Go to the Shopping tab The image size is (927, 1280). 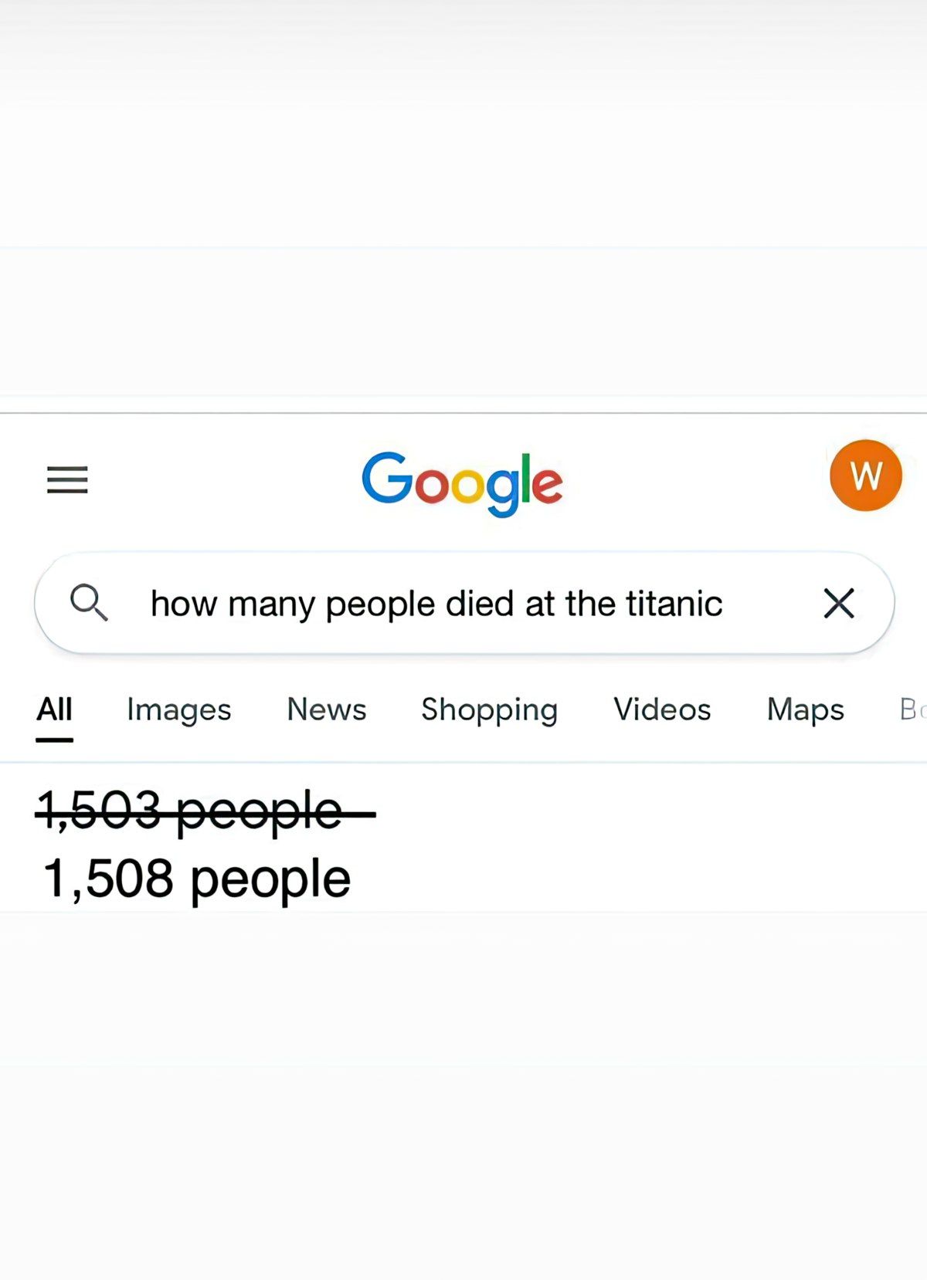489,709
